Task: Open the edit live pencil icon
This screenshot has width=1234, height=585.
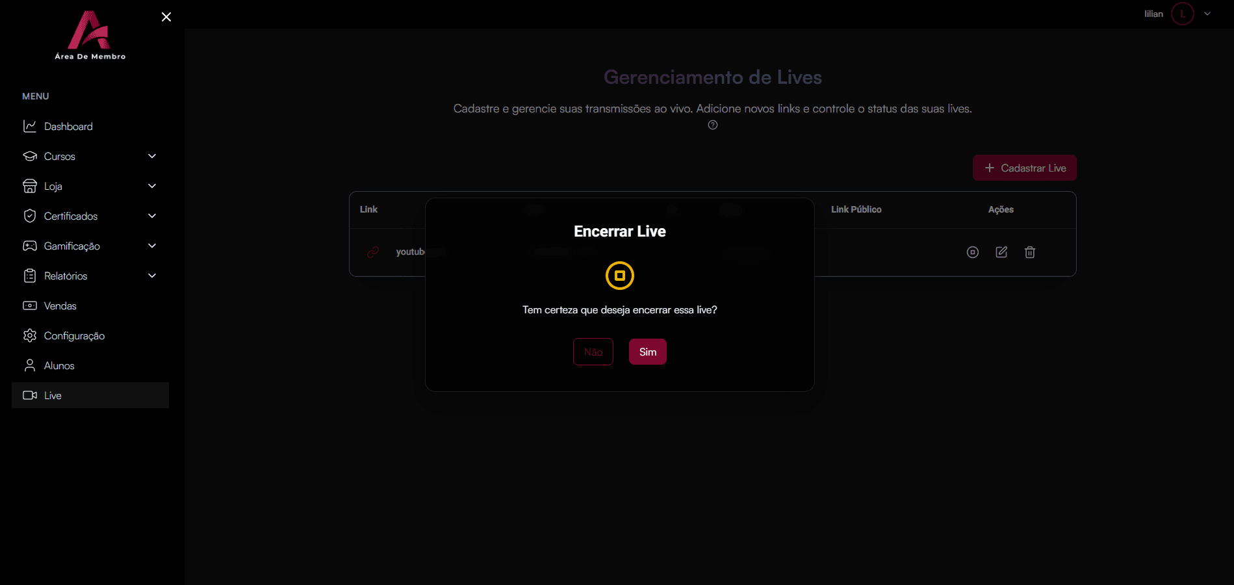Action: pyautogui.click(x=1001, y=252)
